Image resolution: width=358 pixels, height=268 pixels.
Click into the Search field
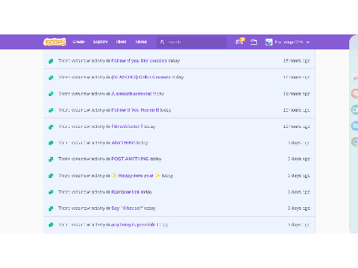(192, 42)
